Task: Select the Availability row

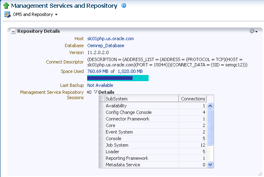Action: 153,106
